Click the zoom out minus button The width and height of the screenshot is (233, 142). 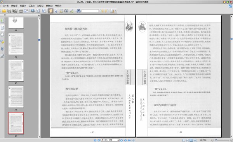pos(212,140)
